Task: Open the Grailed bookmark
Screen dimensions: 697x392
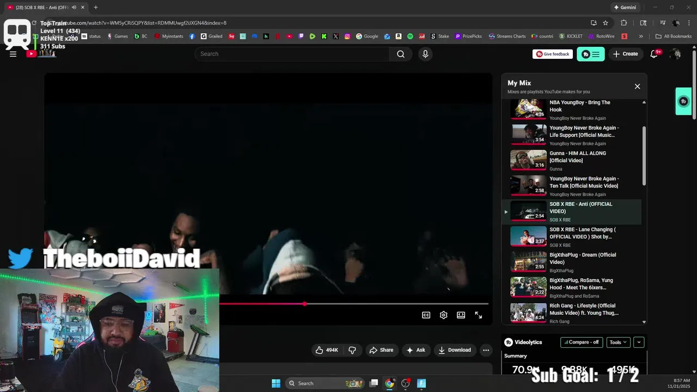Action: click(211, 36)
